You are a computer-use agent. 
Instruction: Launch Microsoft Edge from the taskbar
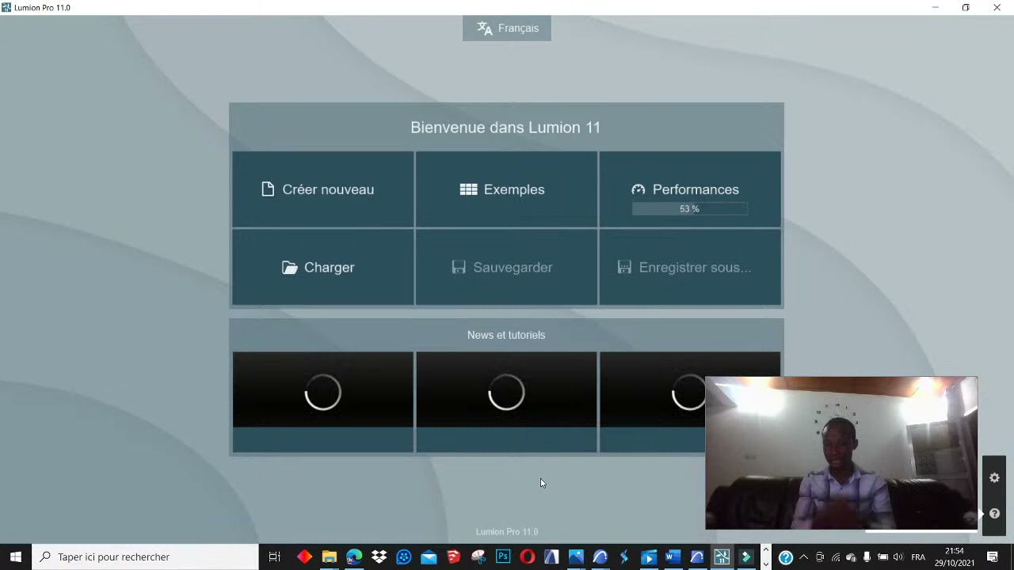coord(354,557)
